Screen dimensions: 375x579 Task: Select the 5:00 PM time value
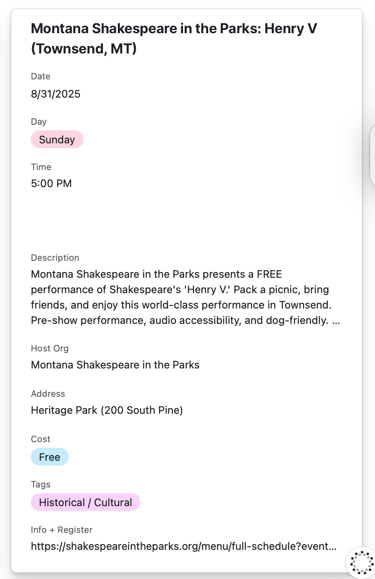(x=51, y=183)
